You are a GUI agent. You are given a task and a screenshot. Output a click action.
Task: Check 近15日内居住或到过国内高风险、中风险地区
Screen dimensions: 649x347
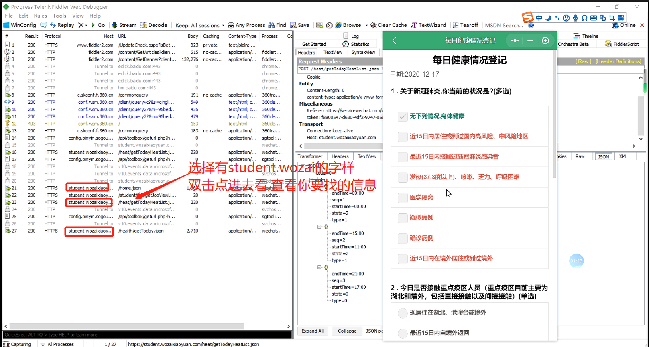tap(403, 136)
